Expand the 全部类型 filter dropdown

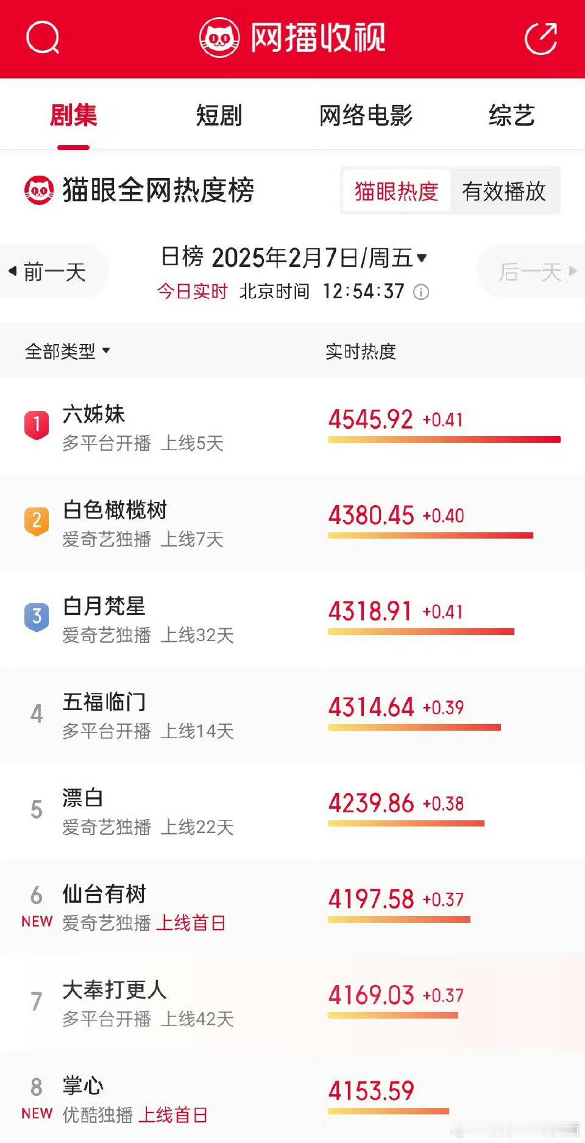coord(67,351)
